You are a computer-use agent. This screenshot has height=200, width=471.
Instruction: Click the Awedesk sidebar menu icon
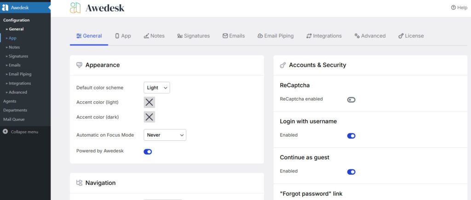6,7
